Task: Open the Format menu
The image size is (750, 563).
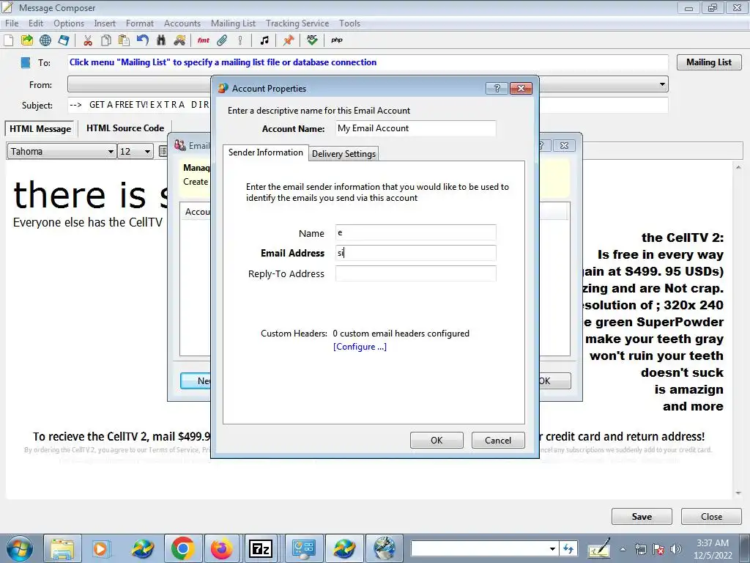Action: (x=140, y=23)
